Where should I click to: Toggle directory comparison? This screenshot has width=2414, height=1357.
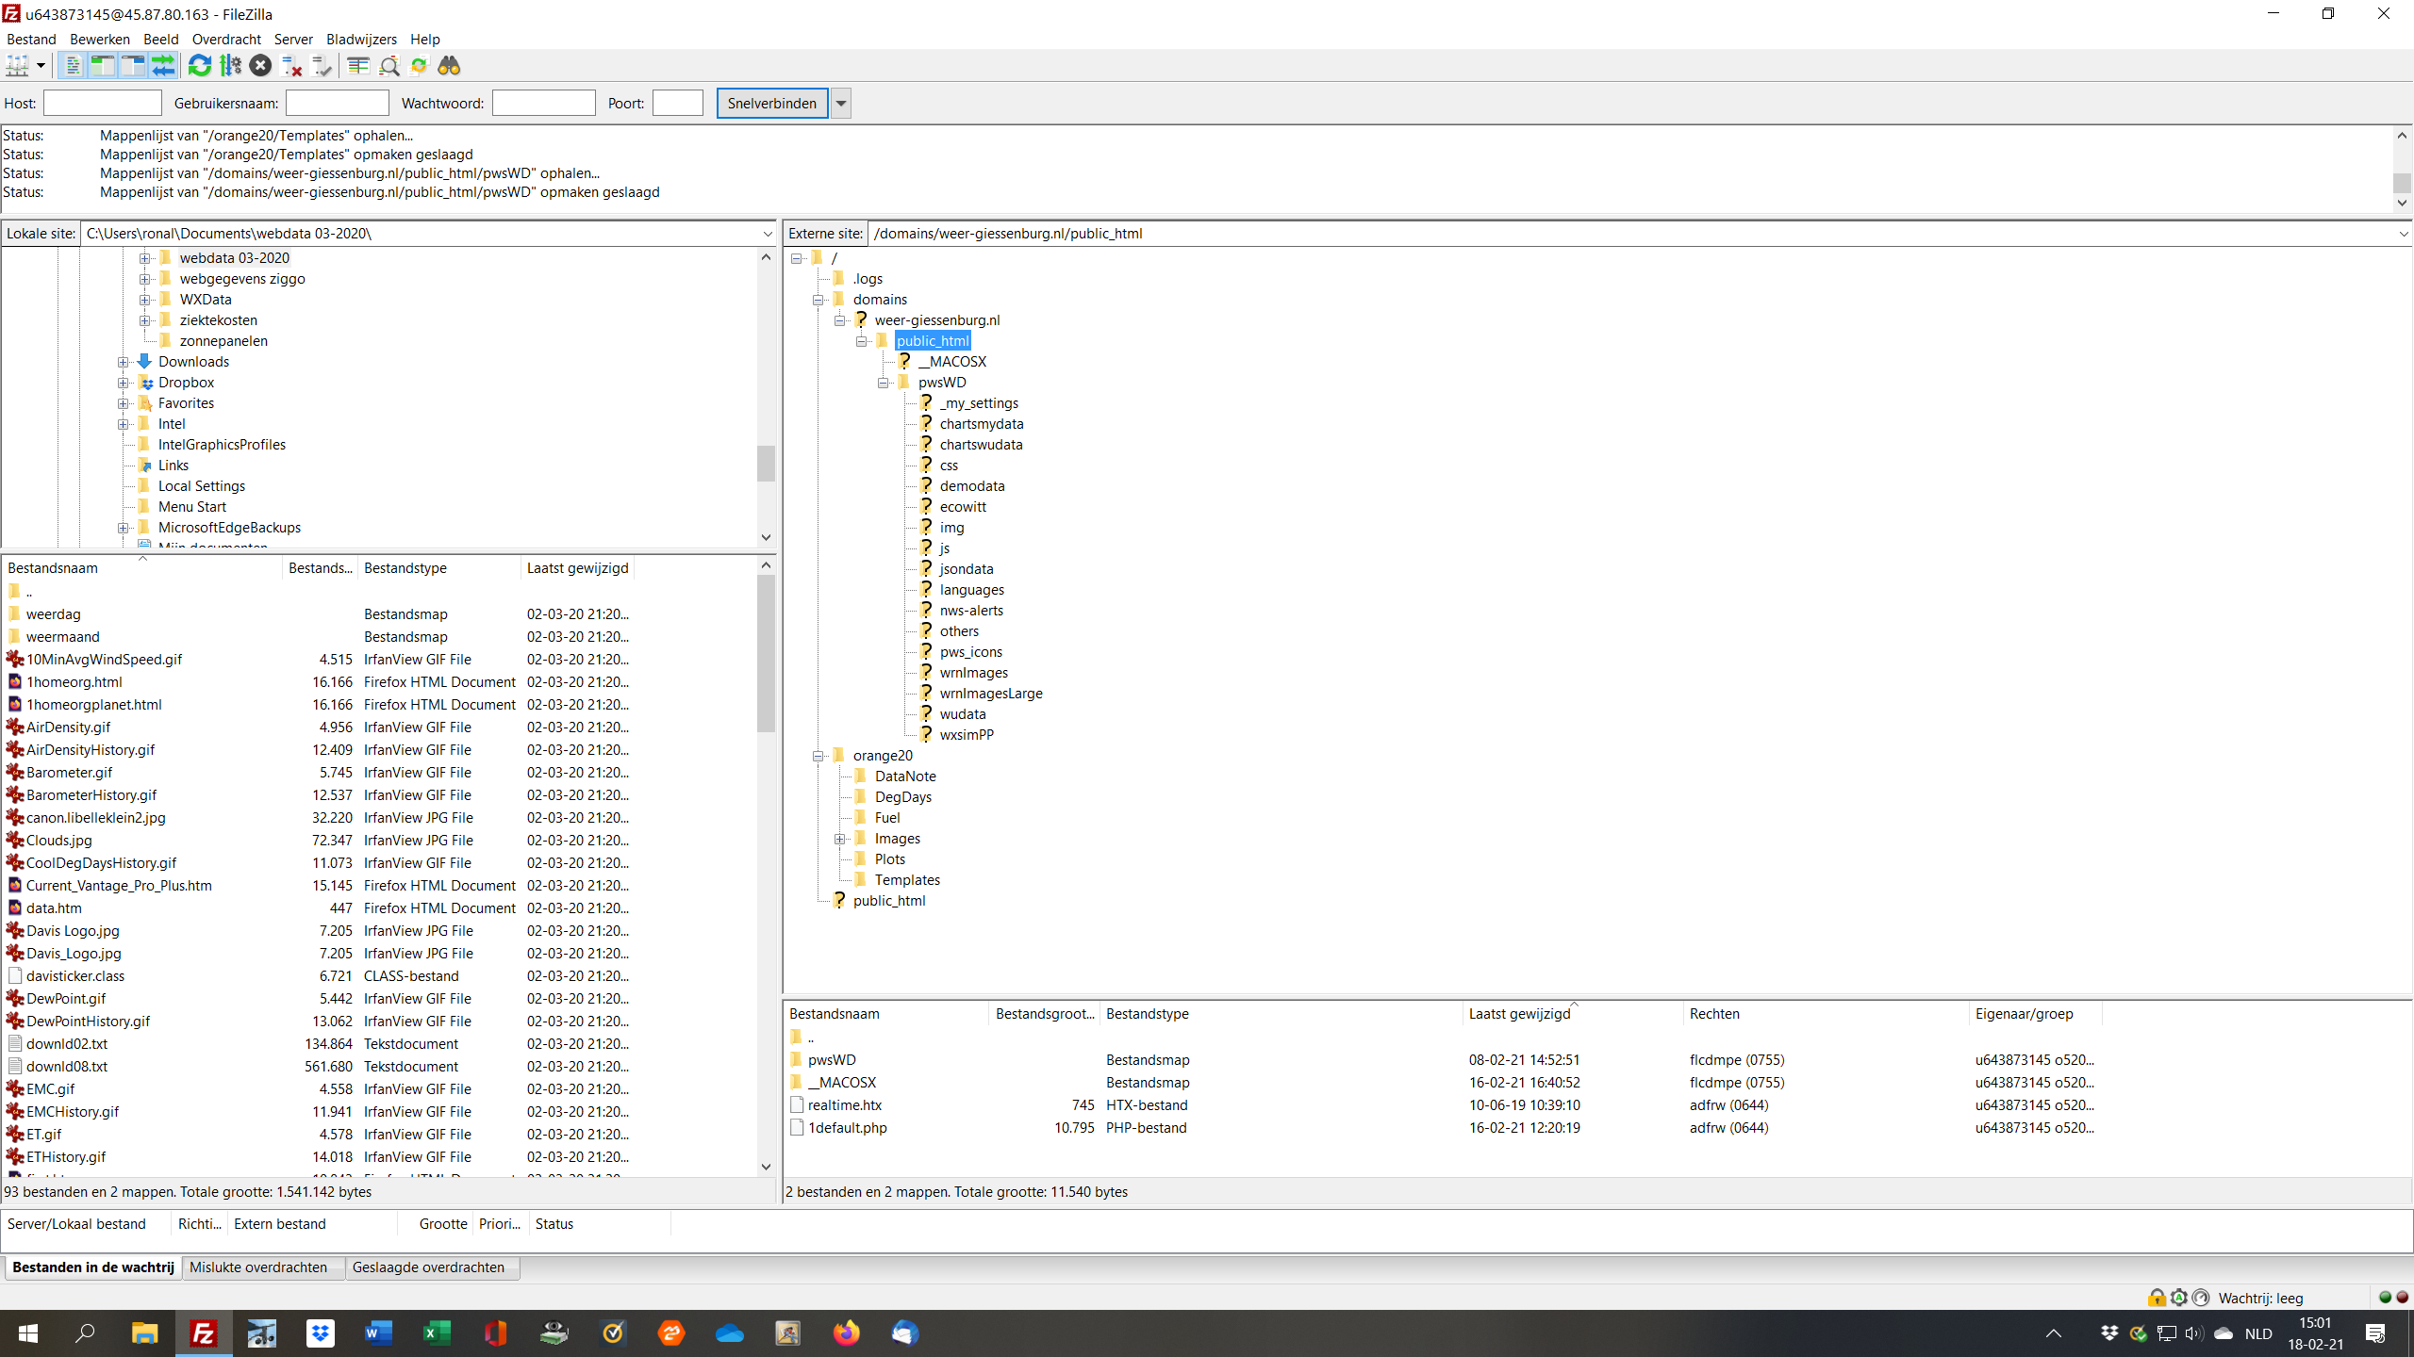pyautogui.click(x=389, y=66)
